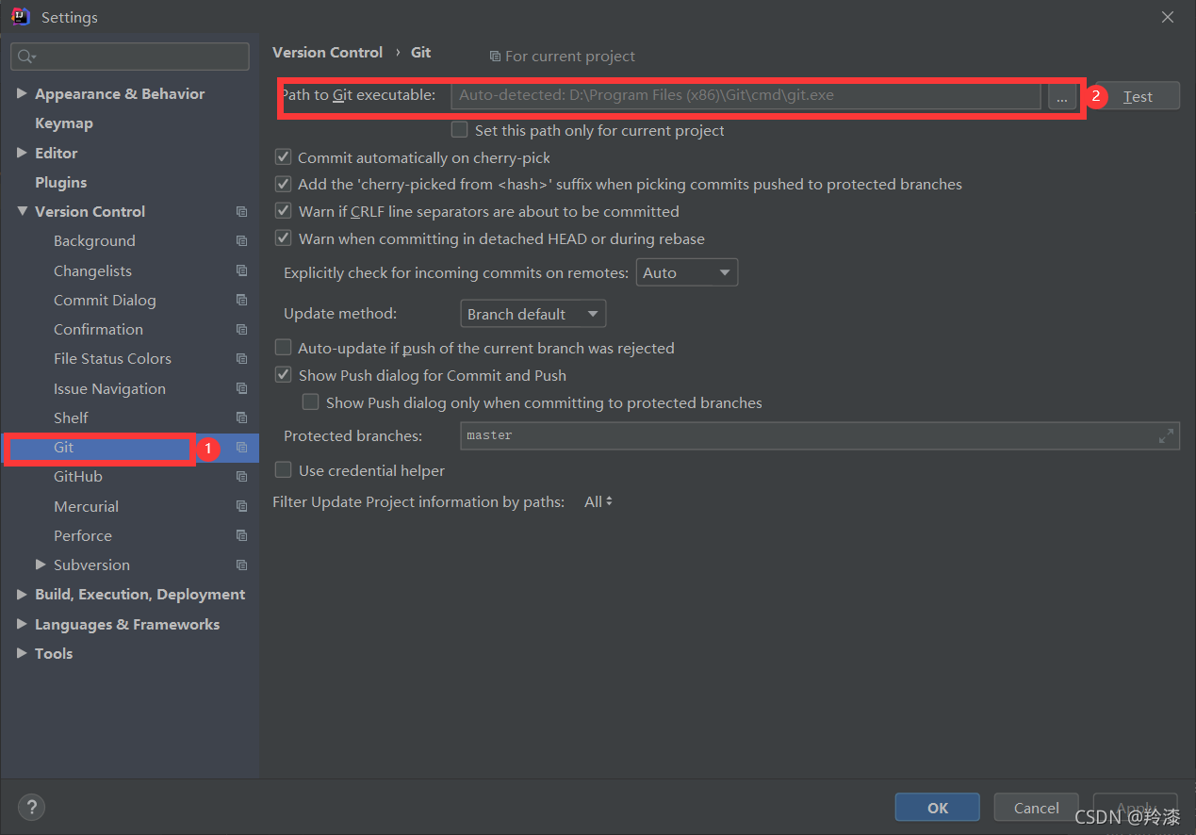Screen dimensions: 1196x835
Task: Close the Settings dialog window
Action: 1168,17
